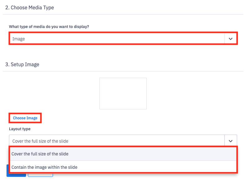The width and height of the screenshot is (252, 184).
Task: Click the selected layout text in the collapsed select
Action: tap(40, 141)
